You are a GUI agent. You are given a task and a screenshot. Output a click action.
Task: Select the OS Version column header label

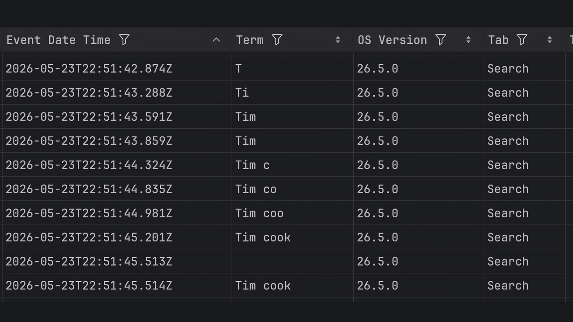click(392, 40)
